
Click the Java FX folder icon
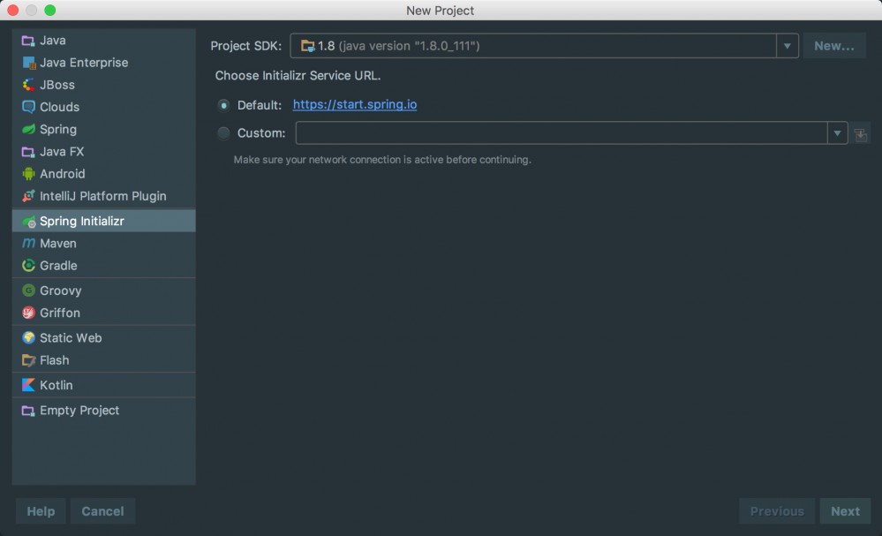coord(28,152)
